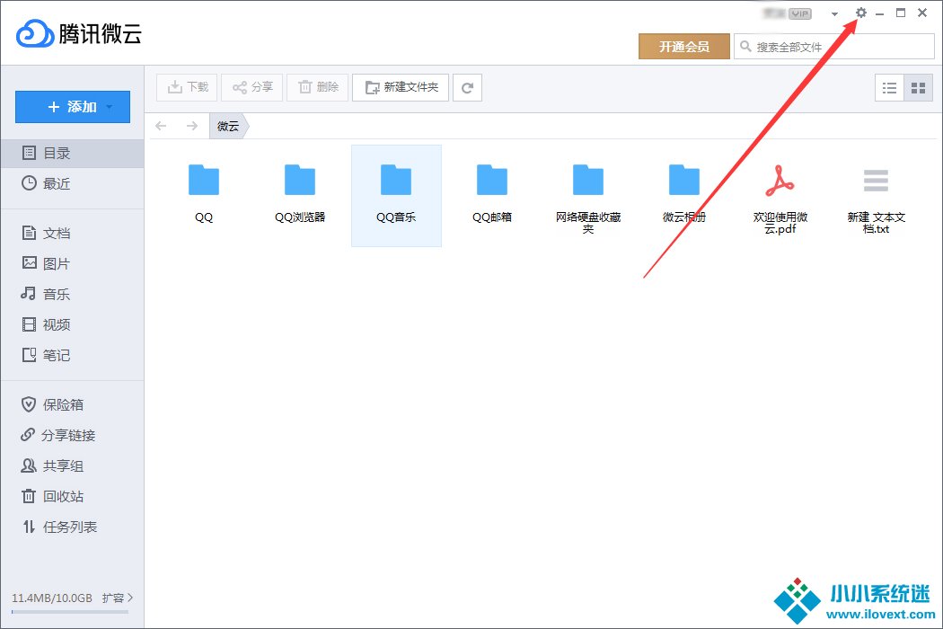The image size is (943, 629).
Task: Switch to list view layout
Action: [x=889, y=87]
